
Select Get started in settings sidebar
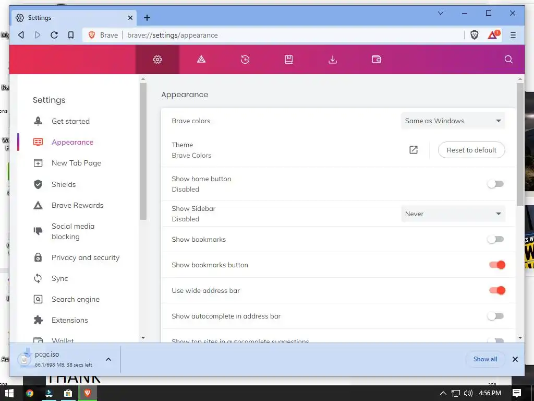click(70, 121)
